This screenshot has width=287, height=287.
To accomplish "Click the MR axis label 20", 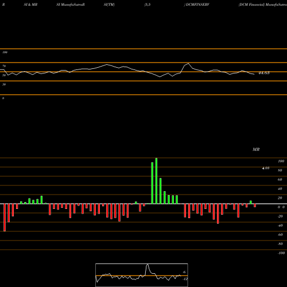I will tap(280, 198).
